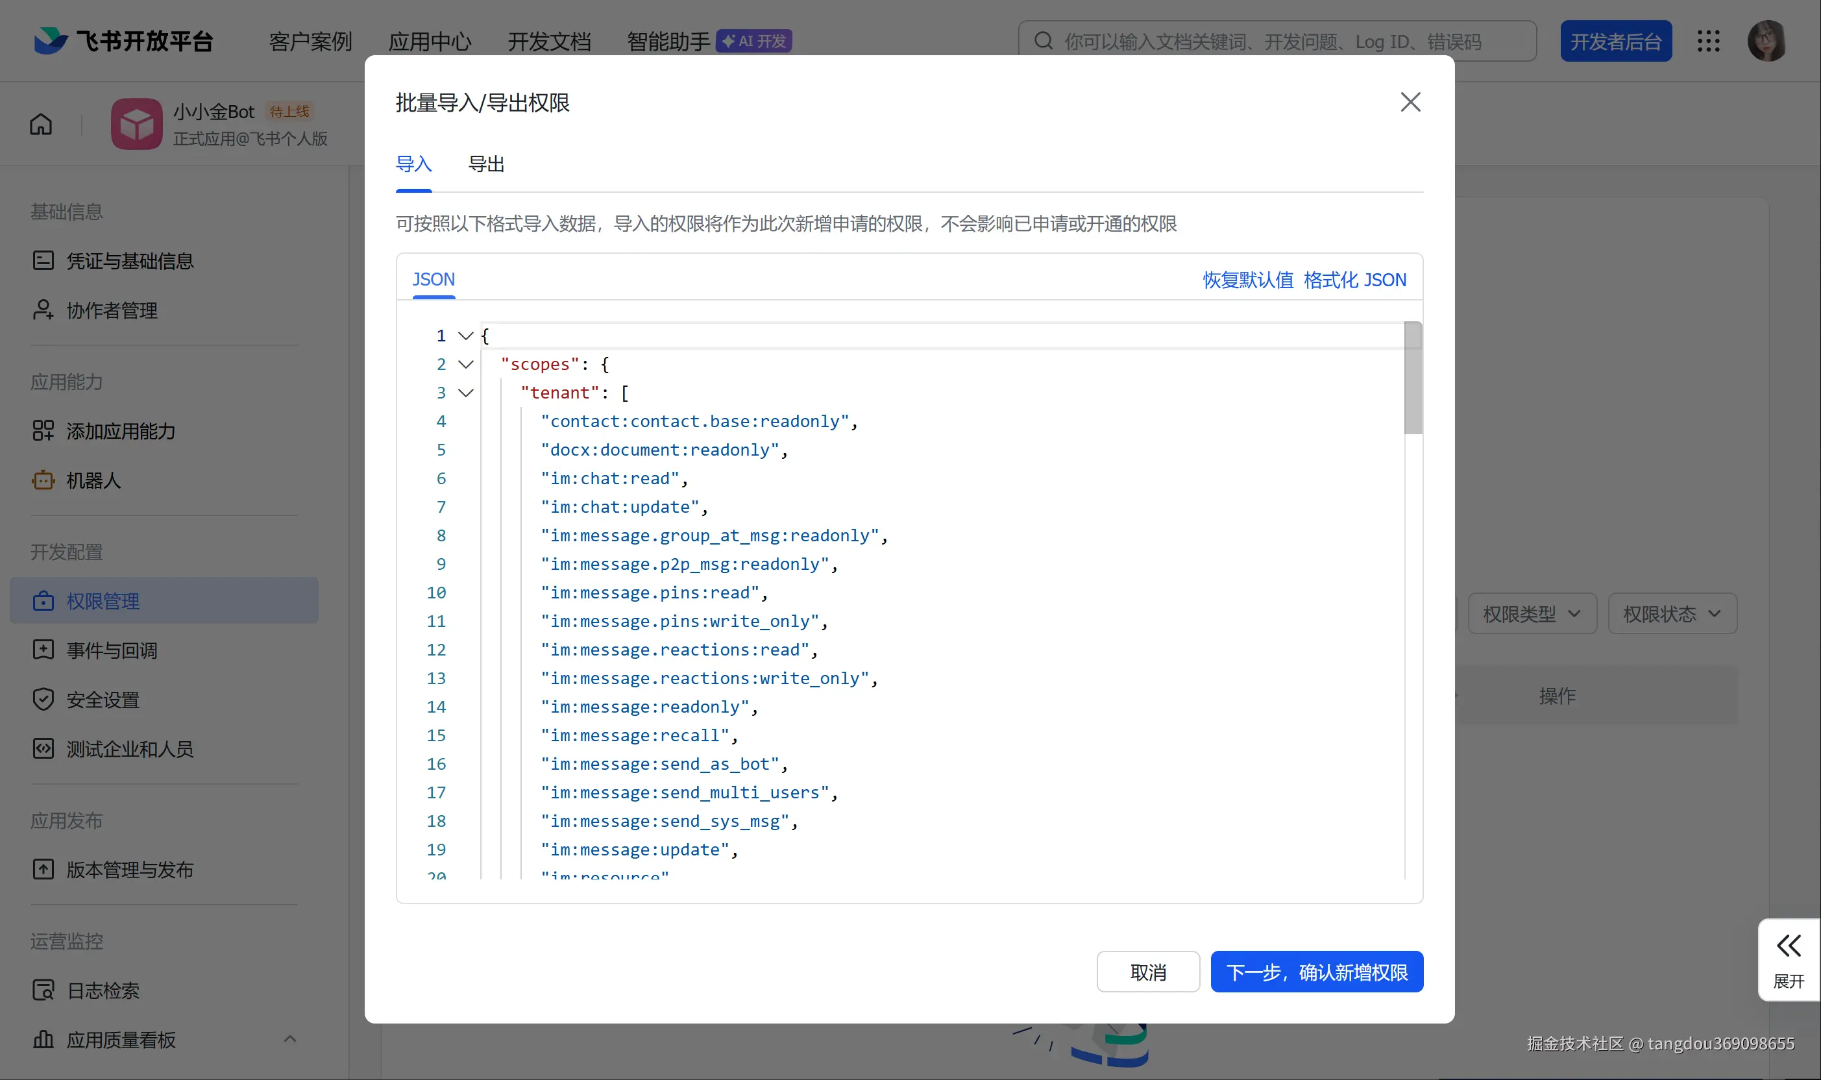The width and height of the screenshot is (1821, 1080).
Task: Collapse the "scopes" fold arrow
Action: (465, 364)
